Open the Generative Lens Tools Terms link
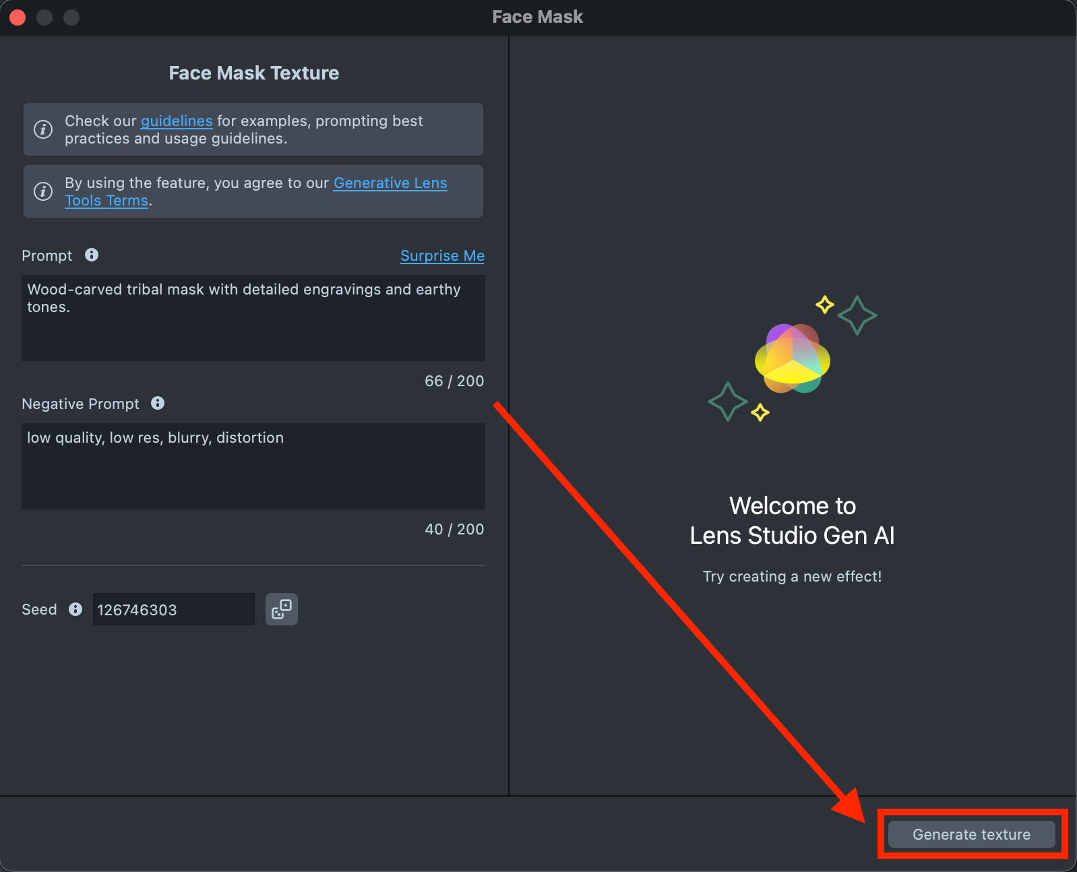 [x=390, y=183]
